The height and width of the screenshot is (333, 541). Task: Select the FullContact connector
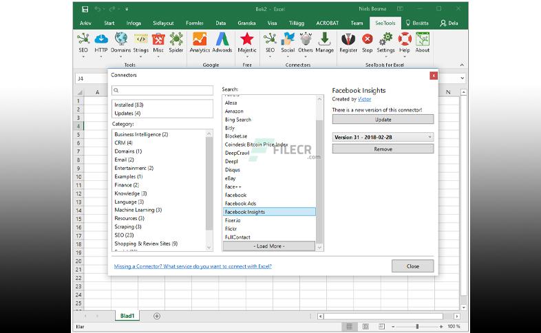pyautogui.click(x=237, y=237)
